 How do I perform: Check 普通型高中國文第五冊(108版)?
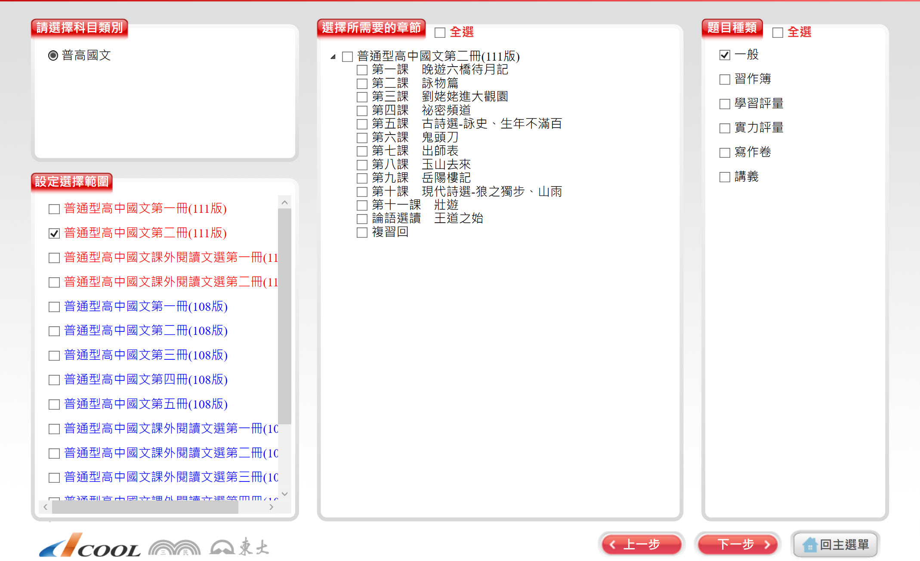coord(54,405)
